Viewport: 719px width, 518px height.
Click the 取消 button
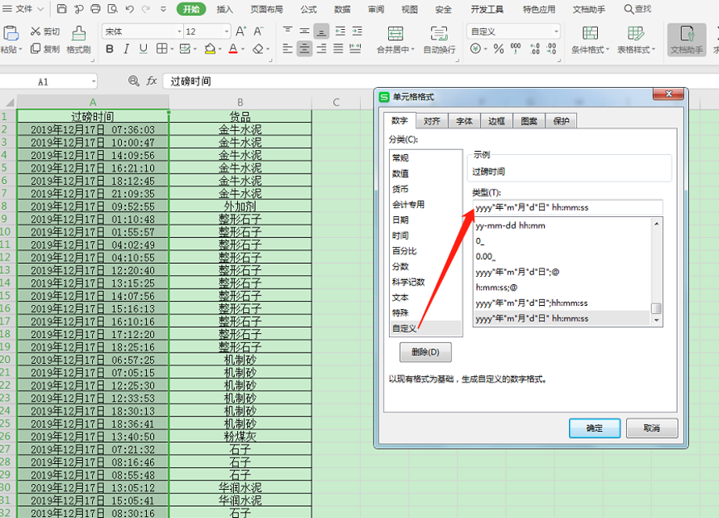[x=651, y=428]
